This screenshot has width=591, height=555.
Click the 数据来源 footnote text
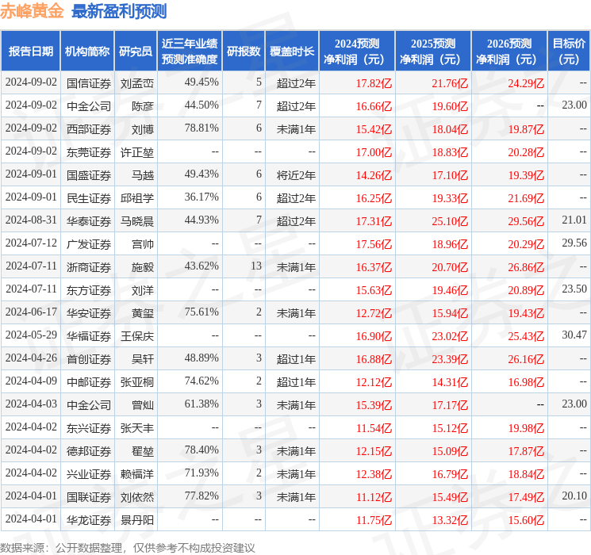click(128, 548)
